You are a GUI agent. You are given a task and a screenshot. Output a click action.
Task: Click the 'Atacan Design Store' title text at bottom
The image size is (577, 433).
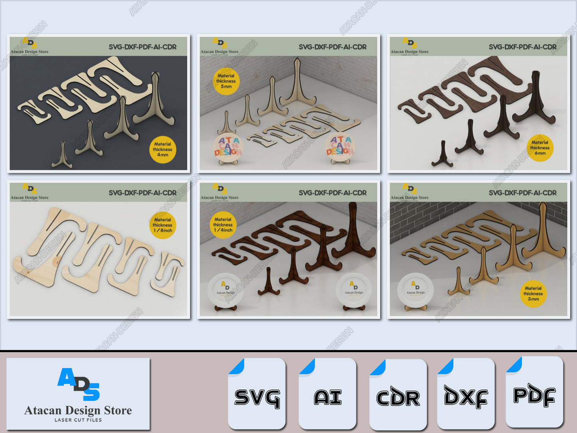tap(78, 410)
